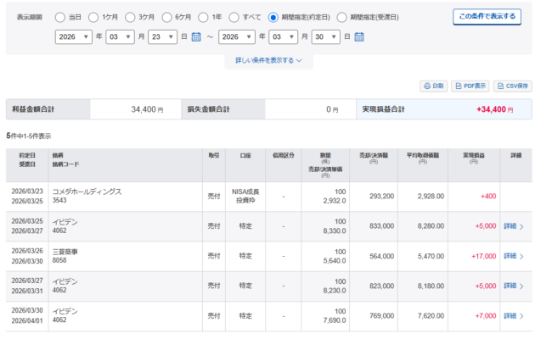Click the CSV保存 button
This screenshot has height=339, width=552.
[x=512, y=86]
